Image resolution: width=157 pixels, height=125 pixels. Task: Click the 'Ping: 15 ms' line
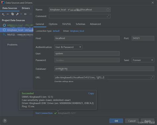point(28,106)
